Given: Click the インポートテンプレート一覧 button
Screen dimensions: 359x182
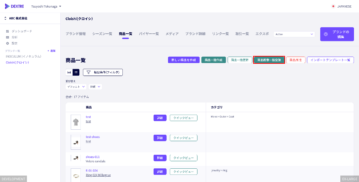Looking at the screenshot, I should pyautogui.click(x=330, y=60).
